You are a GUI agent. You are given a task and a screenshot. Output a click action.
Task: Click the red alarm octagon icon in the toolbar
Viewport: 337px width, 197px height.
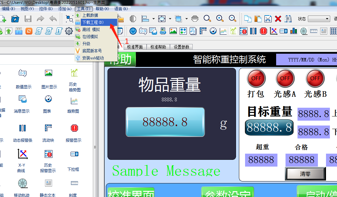click(x=263, y=31)
